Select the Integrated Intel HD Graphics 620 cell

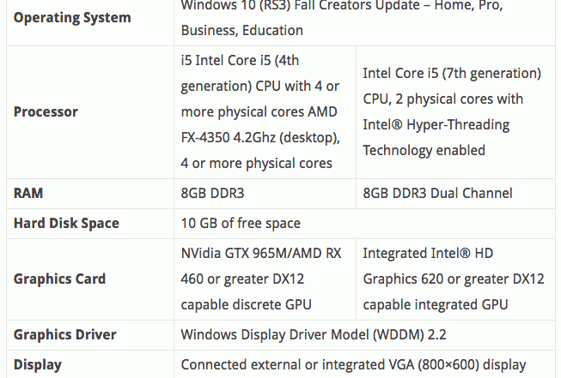click(455, 279)
